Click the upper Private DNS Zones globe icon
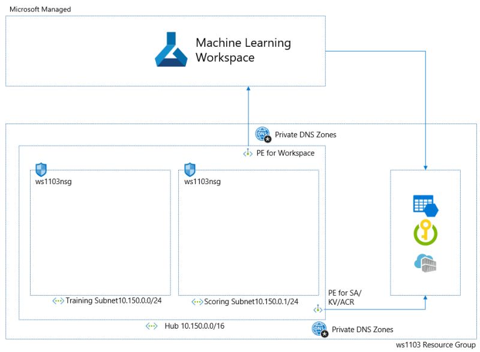480x352 pixels. coord(263,134)
